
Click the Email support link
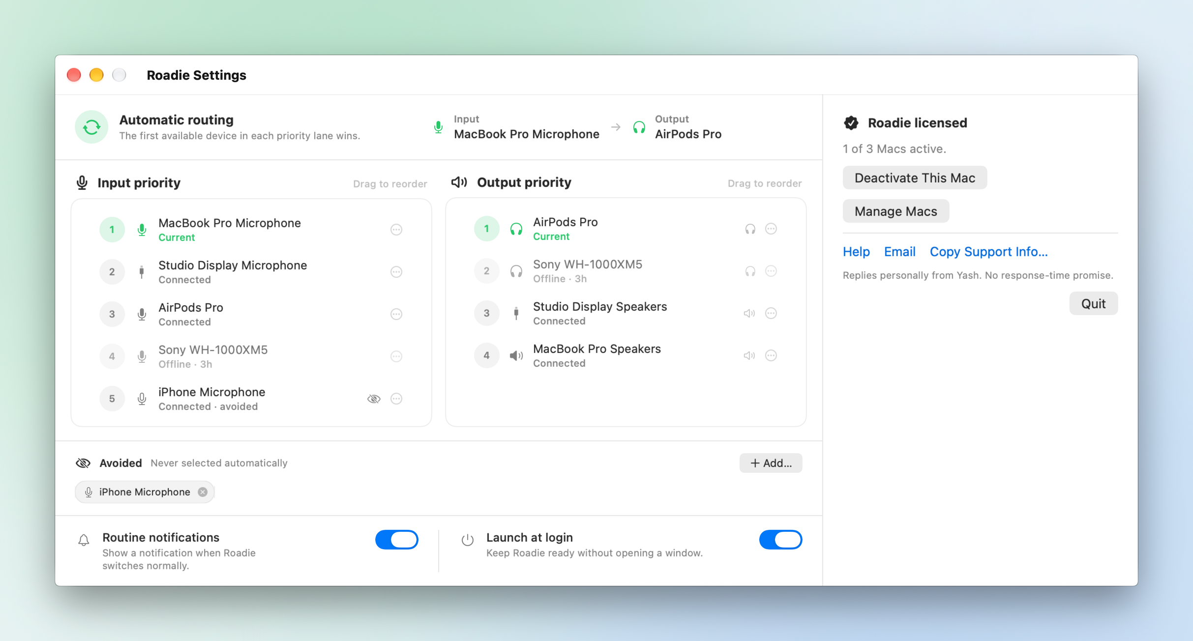pos(899,252)
